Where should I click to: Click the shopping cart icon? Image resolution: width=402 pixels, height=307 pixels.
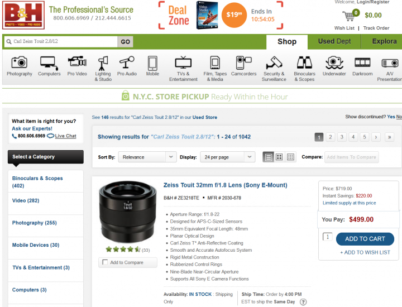(x=349, y=16)
